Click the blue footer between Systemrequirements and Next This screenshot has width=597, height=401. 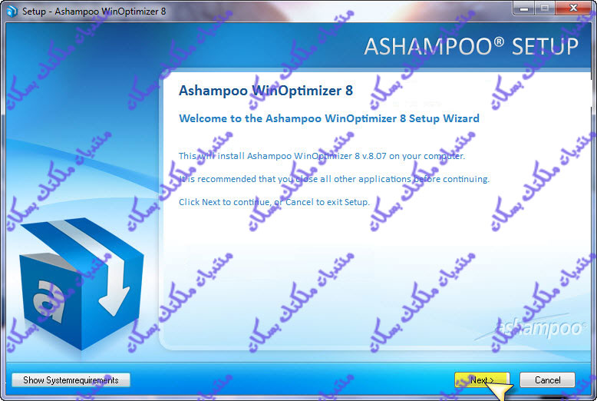tap(292, 379)
